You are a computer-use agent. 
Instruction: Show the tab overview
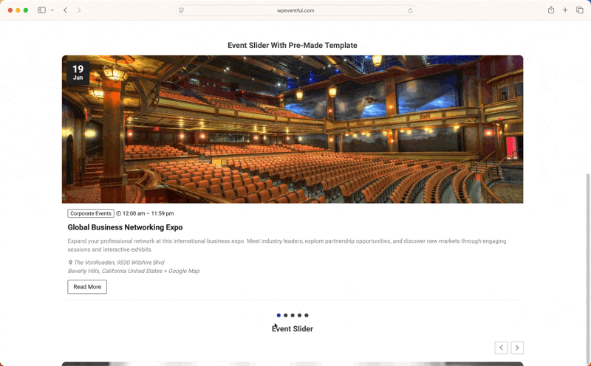[580, 10]
